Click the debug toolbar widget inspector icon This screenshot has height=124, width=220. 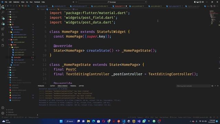pyautogui.click(x=29, y=6)
